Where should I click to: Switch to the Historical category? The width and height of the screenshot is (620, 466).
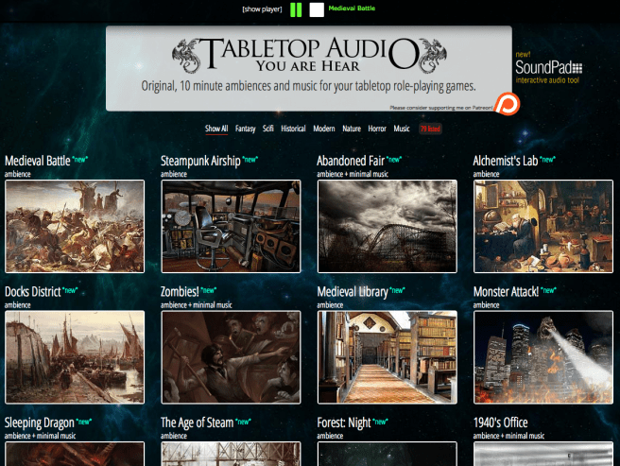[x=294, y=129]
